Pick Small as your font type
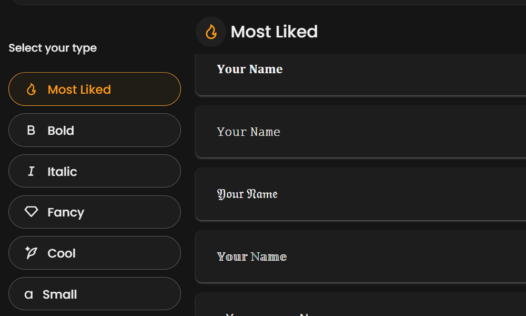The width and height of the screenshot is (526, 316). (95, 294)
